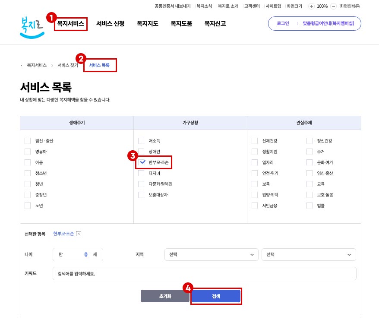Viewport: 379px width, 323px height.
Task: Check the 저소득 household checkbox
Action: 141,141
